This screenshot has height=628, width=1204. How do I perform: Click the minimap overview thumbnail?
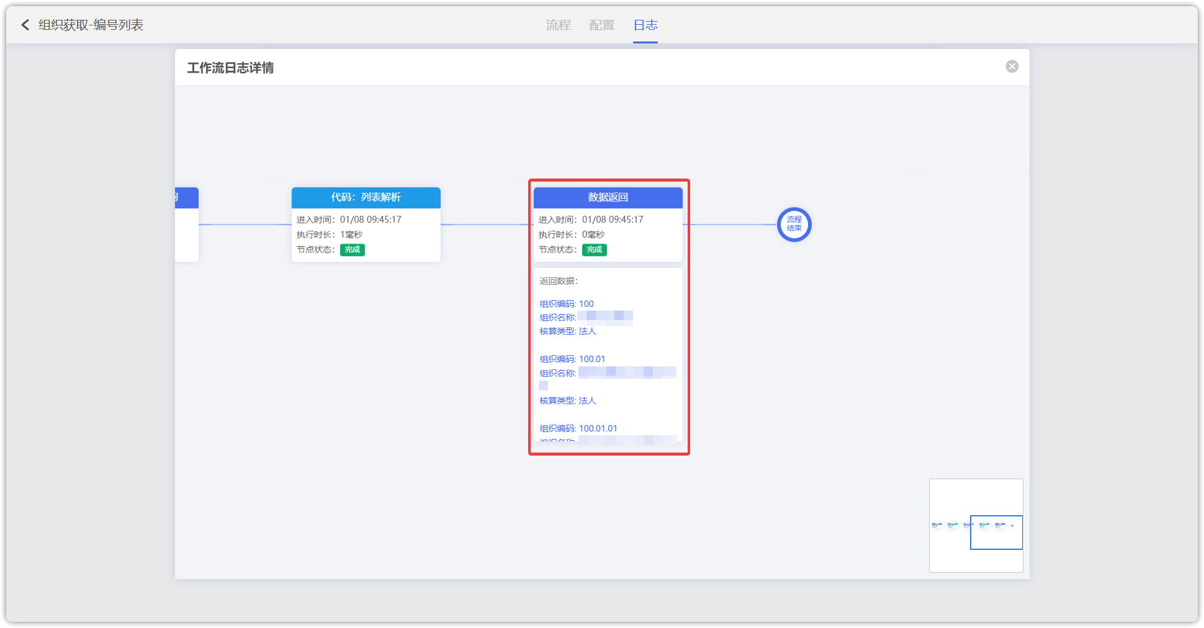click(976, 525)
